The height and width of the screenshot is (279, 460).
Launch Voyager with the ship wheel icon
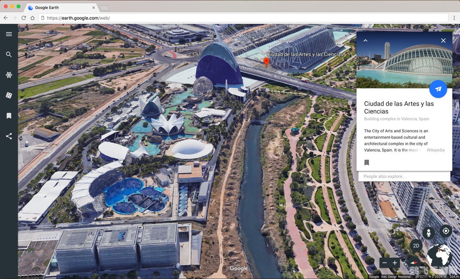point(9,74)
